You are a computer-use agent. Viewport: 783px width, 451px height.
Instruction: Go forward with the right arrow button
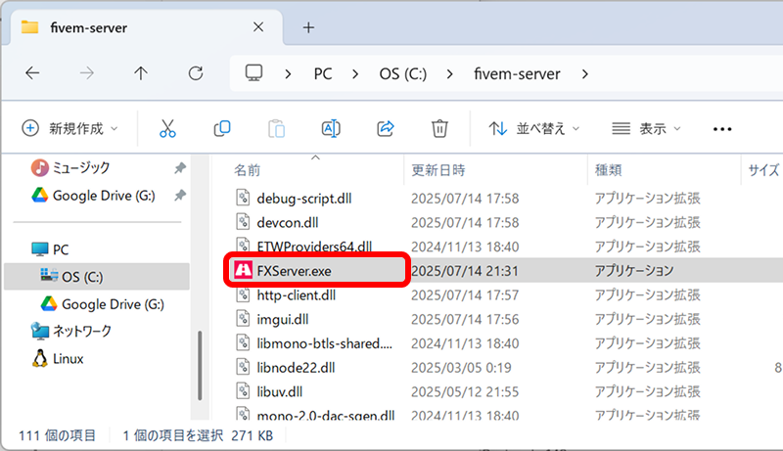pyautogui.click(x=87, y=73)
